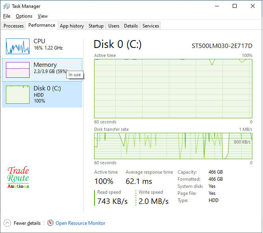Select the Memory usage graph thumbnail
263x233 pixels.
(18, 70)
